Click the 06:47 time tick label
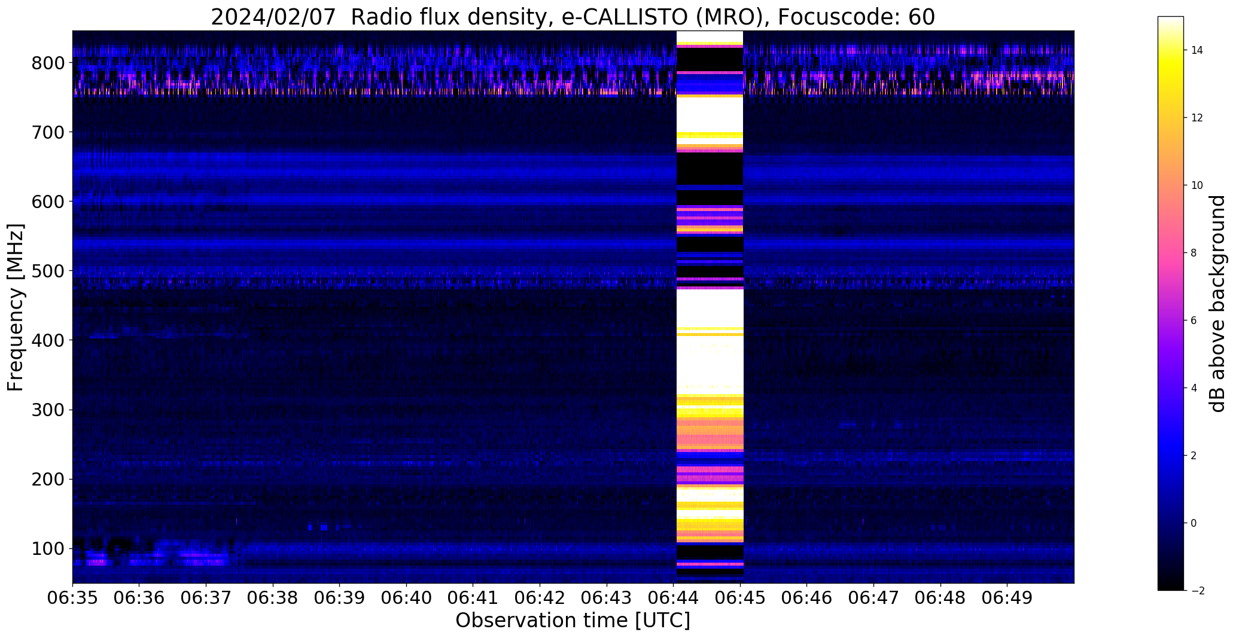Viewport: 1236px width, 638px height. pyautogui.click(x=874, y=599)
